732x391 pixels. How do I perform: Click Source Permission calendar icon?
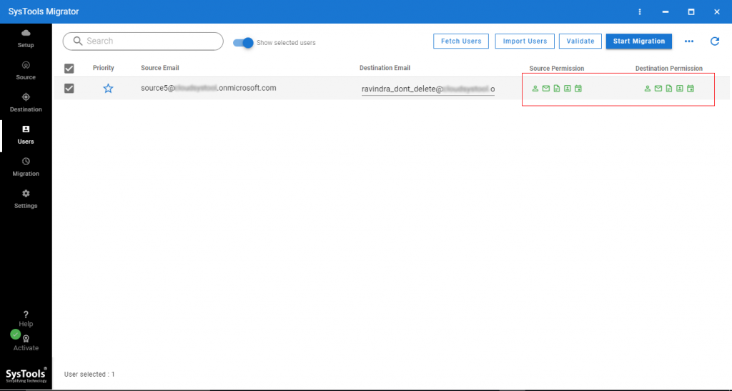[578, 88]
